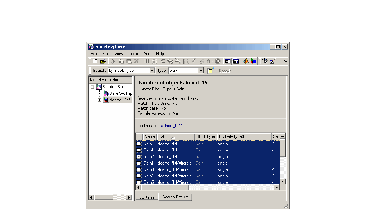Click the bracketed data icon in toolbar
This screenshot has width=387, height=209.
point(186,61)
